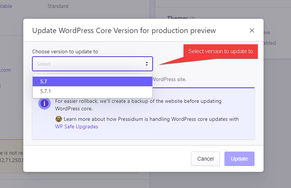Click the Themes heading in background page

[177, 18]
